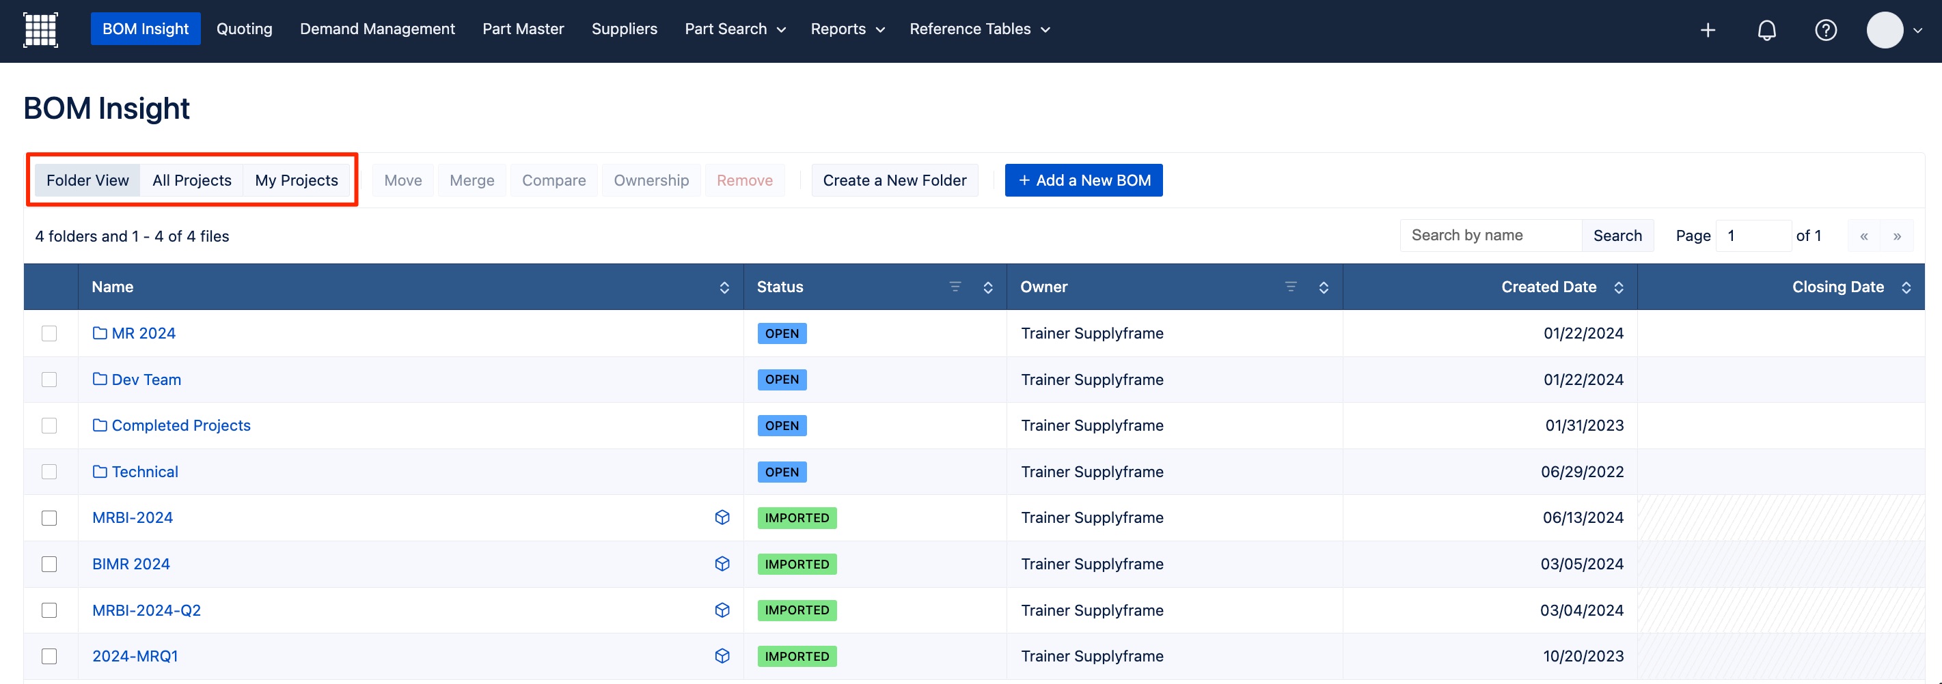The height and width of the screenshot is (684, 1942).
Task: Go to Demand Management
Action: pos(377,29)
